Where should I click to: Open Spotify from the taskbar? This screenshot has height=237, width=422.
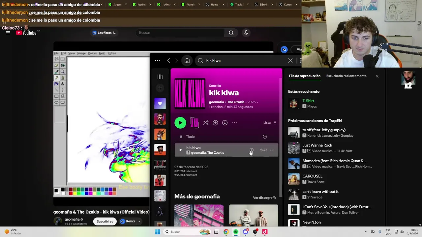click(x=236, y=232)
